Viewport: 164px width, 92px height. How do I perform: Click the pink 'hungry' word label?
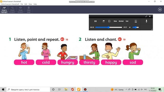68,62
